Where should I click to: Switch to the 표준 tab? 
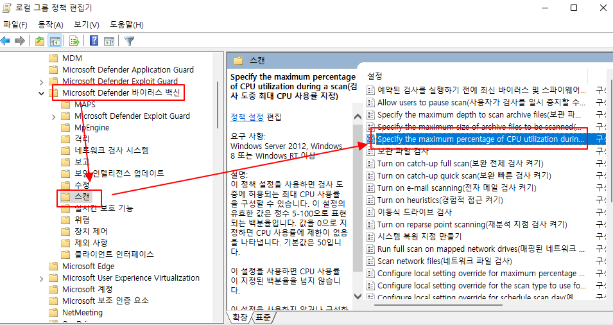pos(263,317)
